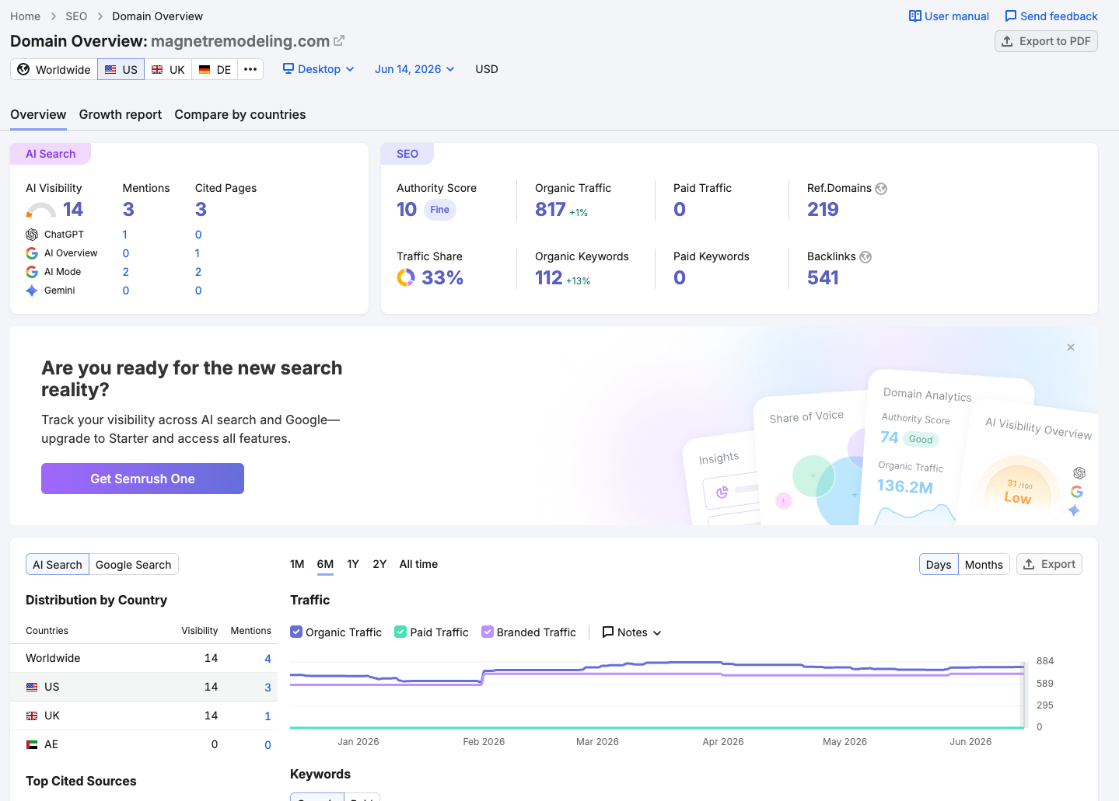Uncheck the Paid Traffic checkbox

point(400,632)
